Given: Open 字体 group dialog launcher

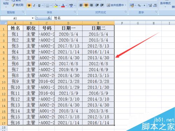Looking at the screenshot, I should point(75,12).
